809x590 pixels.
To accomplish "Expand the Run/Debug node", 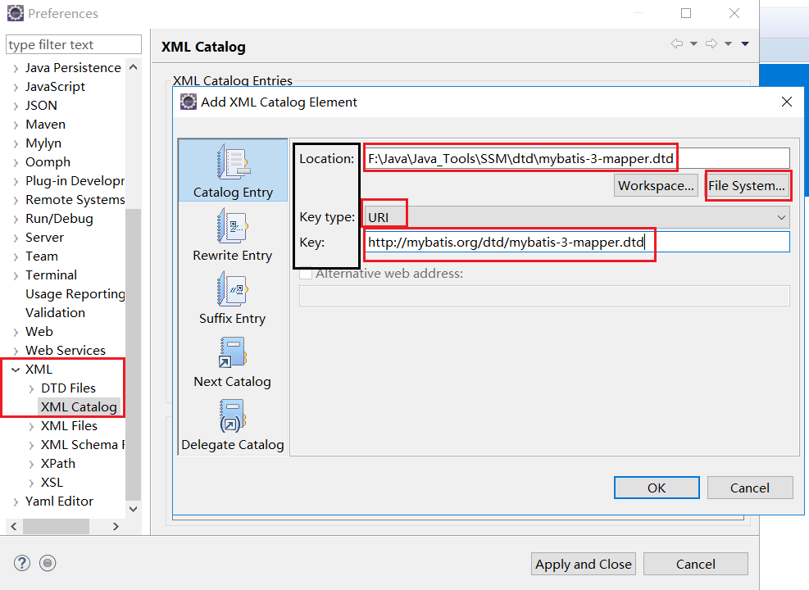I will [16, 219].
